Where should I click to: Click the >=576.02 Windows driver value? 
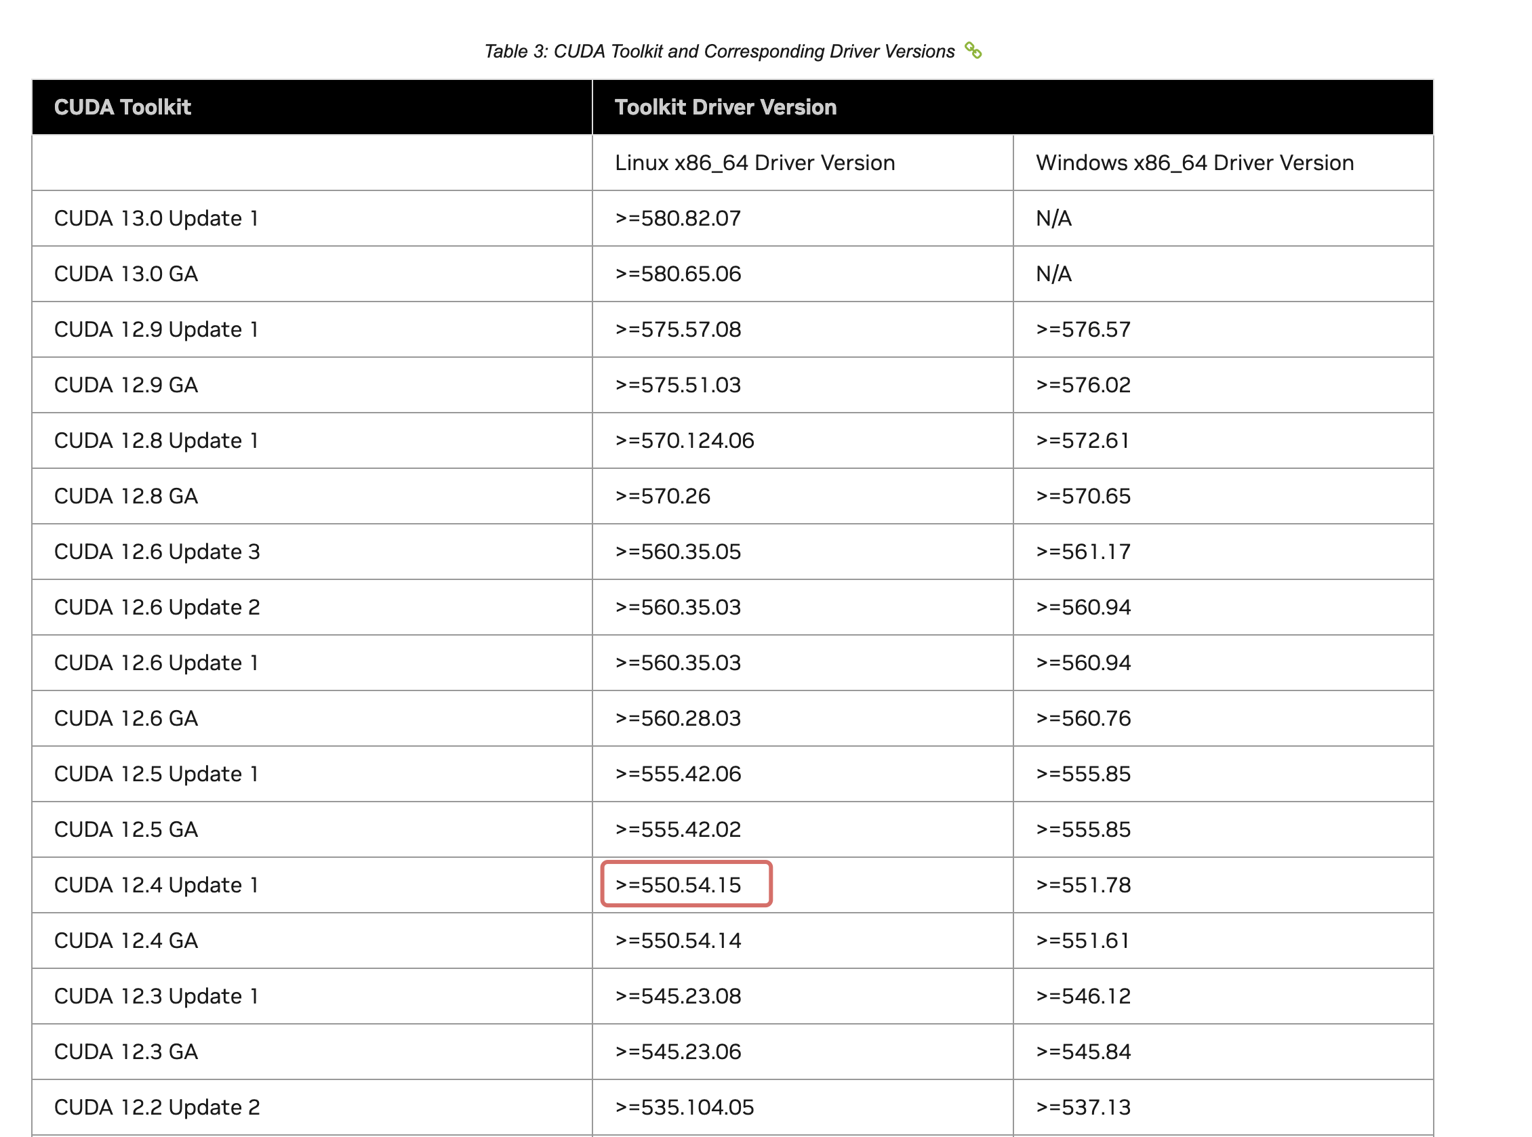[1083, 385]
